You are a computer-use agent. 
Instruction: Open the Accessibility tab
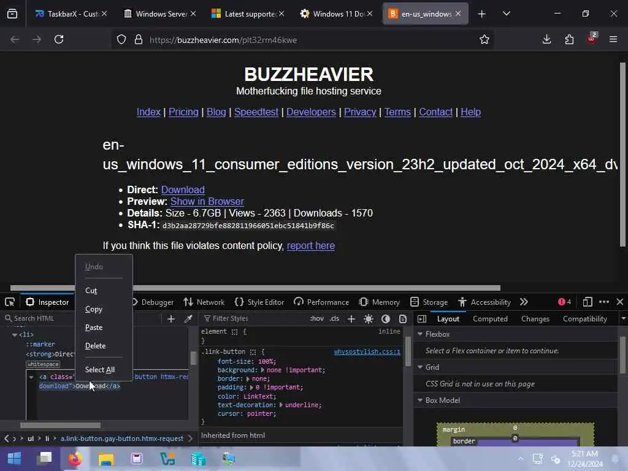click(x=484, y=302)
